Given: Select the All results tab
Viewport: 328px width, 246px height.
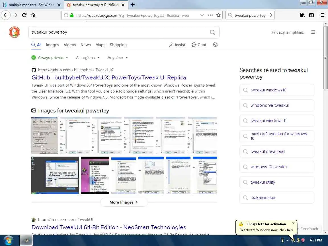Looking at the screenshot, I should (36, 45).
